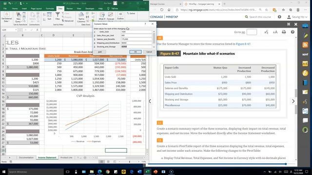Screen dimensions: 312x175
Task: Open the Task View taskbar button
Action: [x=68, y=172]
